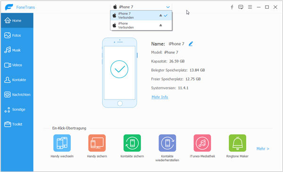Click the Ein-Klick-Übertragung heading
283x172 pixels.
69,128
